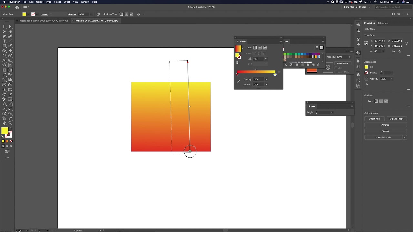Switch to the Libraries tab
Screen dimensions: 413x232
(383, 23)
